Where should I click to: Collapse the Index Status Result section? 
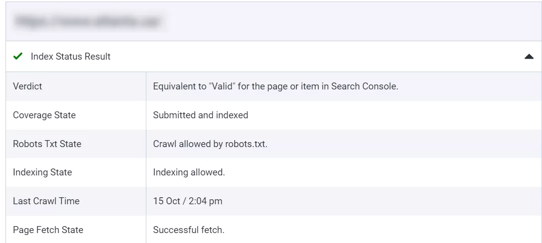[529, 57]
